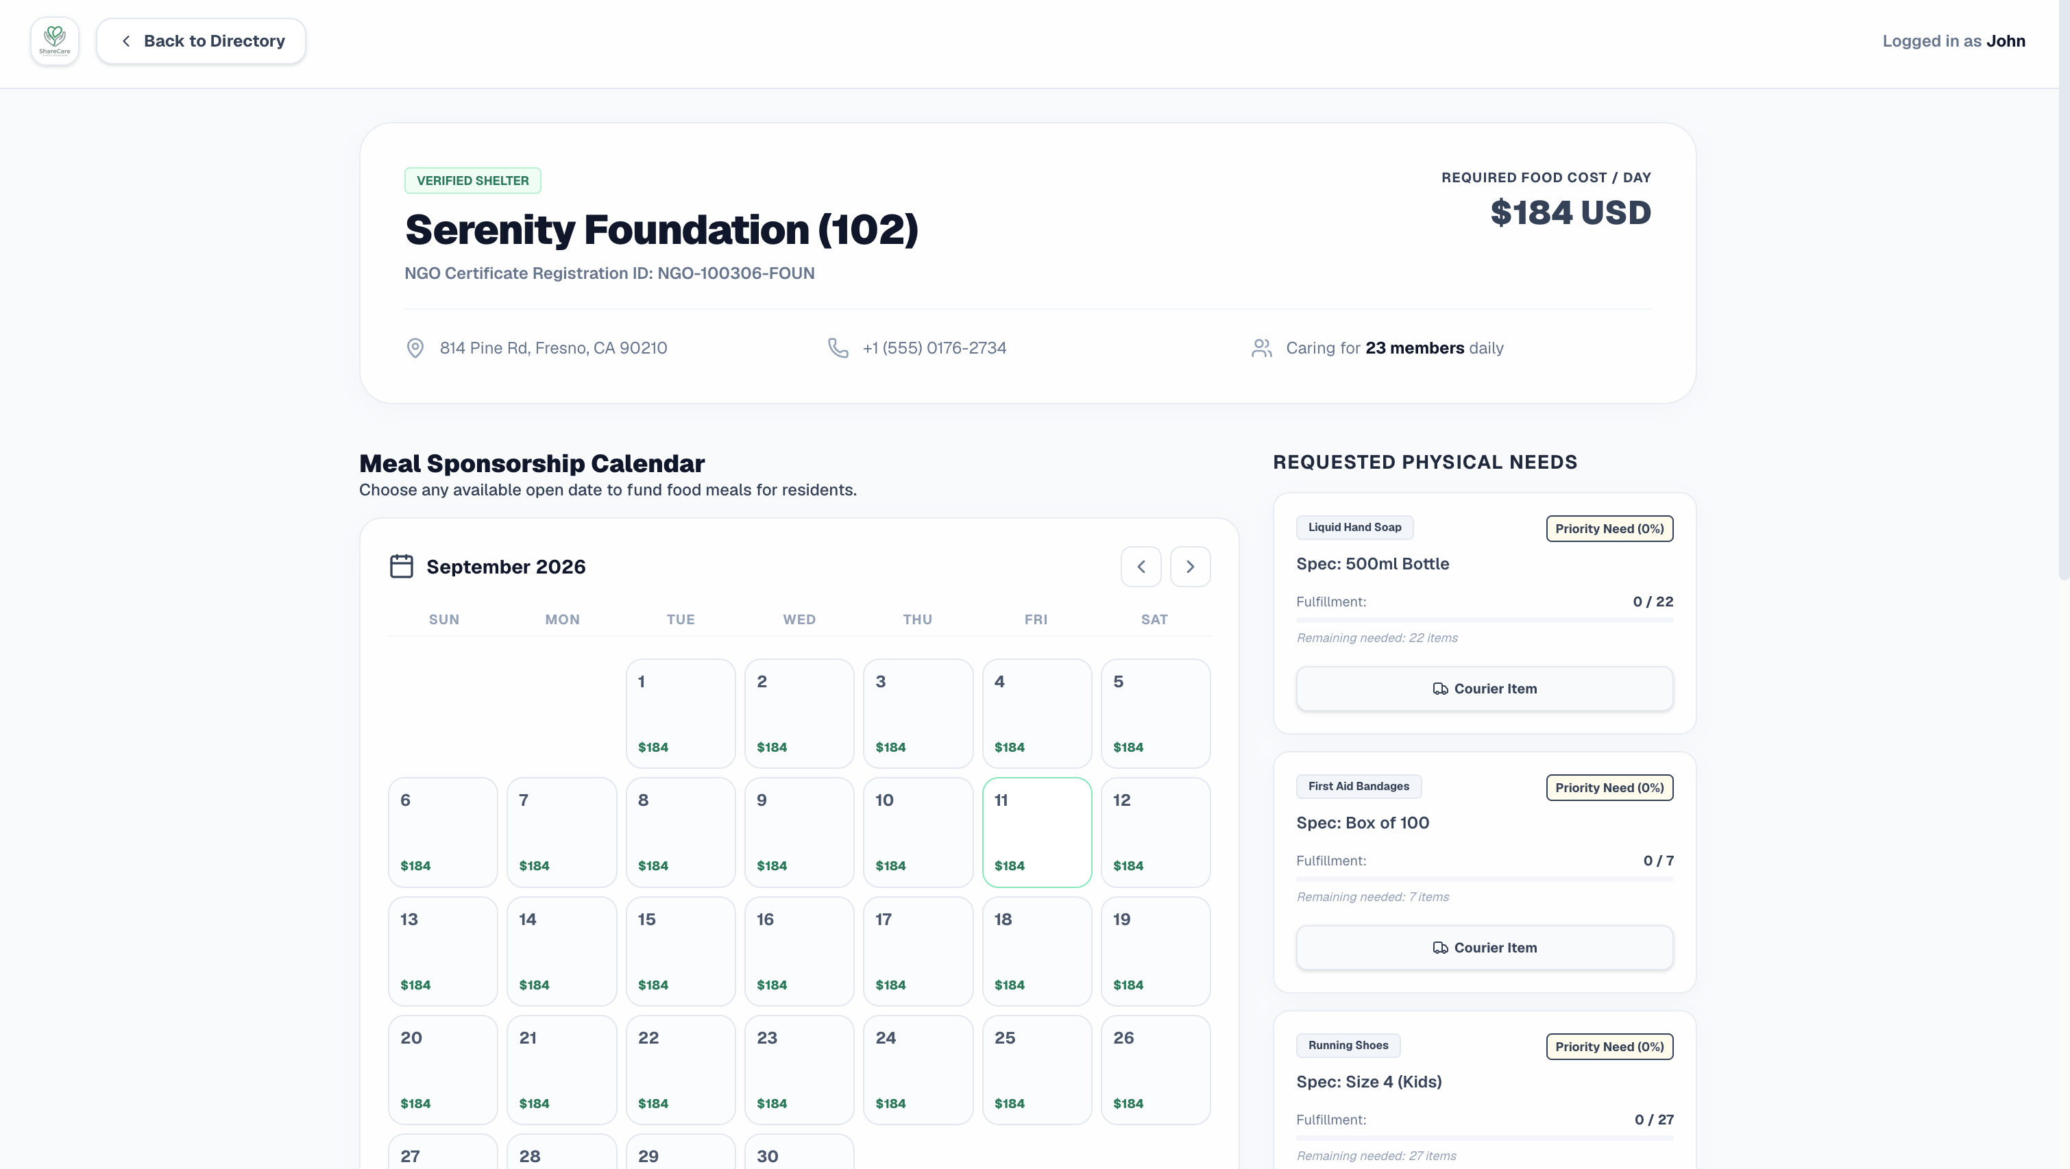Choose September 17 date cell
Screen dimensions: 2070x1169
coord(918,951)
